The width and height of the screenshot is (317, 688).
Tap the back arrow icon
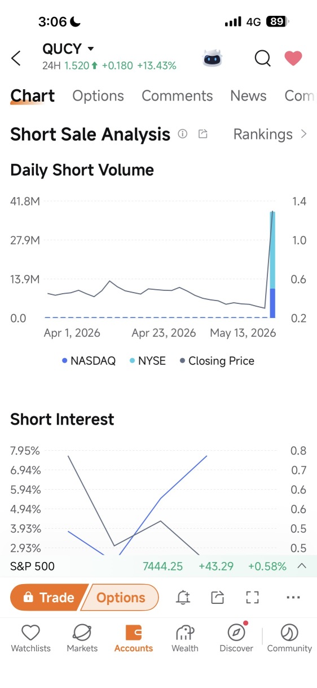coord(16,58)
